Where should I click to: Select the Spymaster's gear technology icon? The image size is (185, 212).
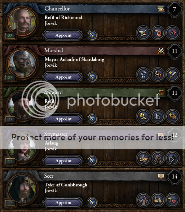[x=172, y=158]
